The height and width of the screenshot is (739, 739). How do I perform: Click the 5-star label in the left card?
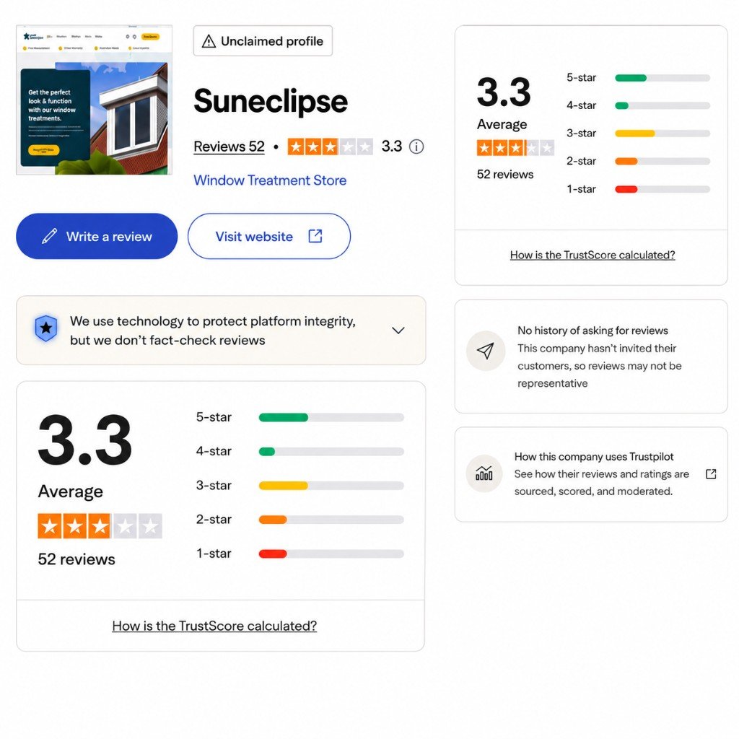214,417
